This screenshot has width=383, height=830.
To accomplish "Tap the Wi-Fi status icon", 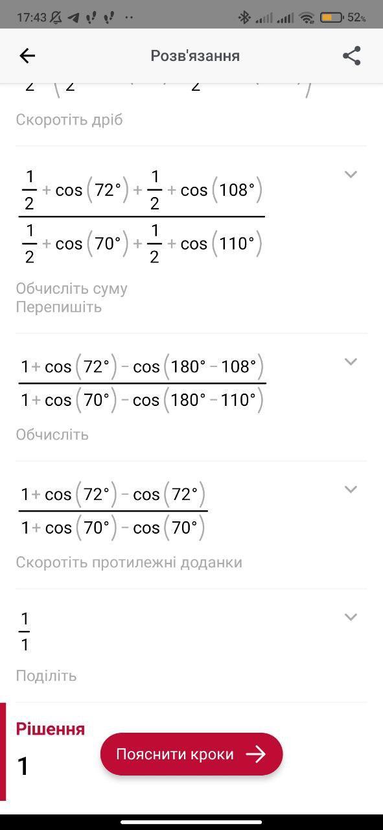I will coord(307,18).
